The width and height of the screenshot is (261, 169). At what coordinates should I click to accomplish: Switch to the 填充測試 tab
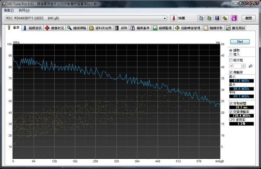[235, 28]
